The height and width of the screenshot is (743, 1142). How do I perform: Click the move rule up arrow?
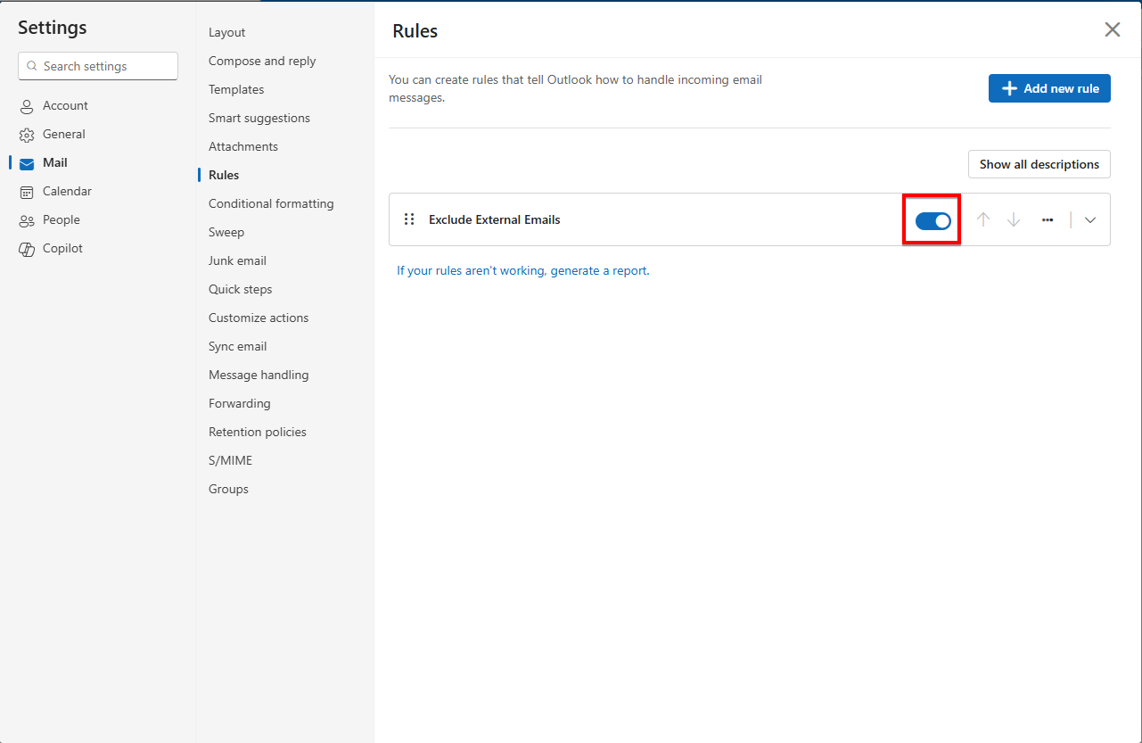pyautogui.click(x=983, y=219)
